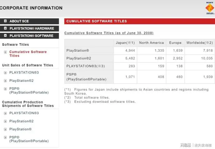Image resolution: width=215 pixels, height=149 pixels.
Task: Click Cumulative Production Shipments of Software Titles heading
Action: 28,104
